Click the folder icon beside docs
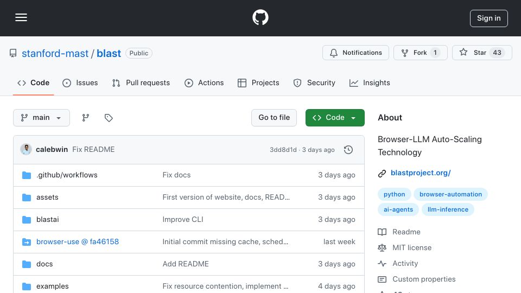 [x=27, y=264]
